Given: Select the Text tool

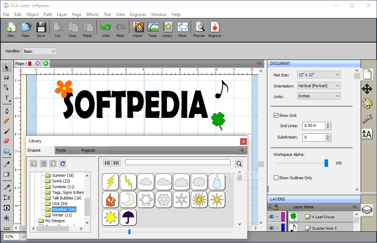Looking at the screenshot, I should pyautogui.click(x=7, y=98).
